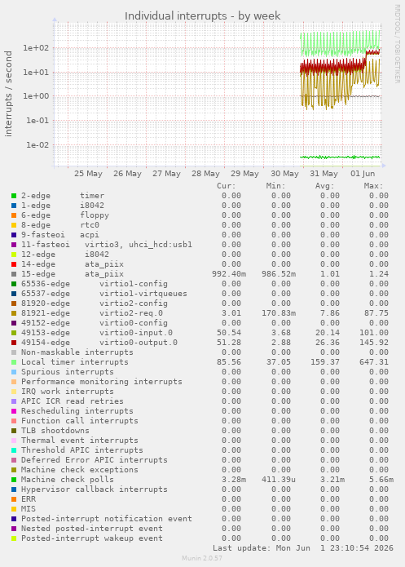Click the Max: column header
The width and height of the screenshot is (405, 567).
373,186
